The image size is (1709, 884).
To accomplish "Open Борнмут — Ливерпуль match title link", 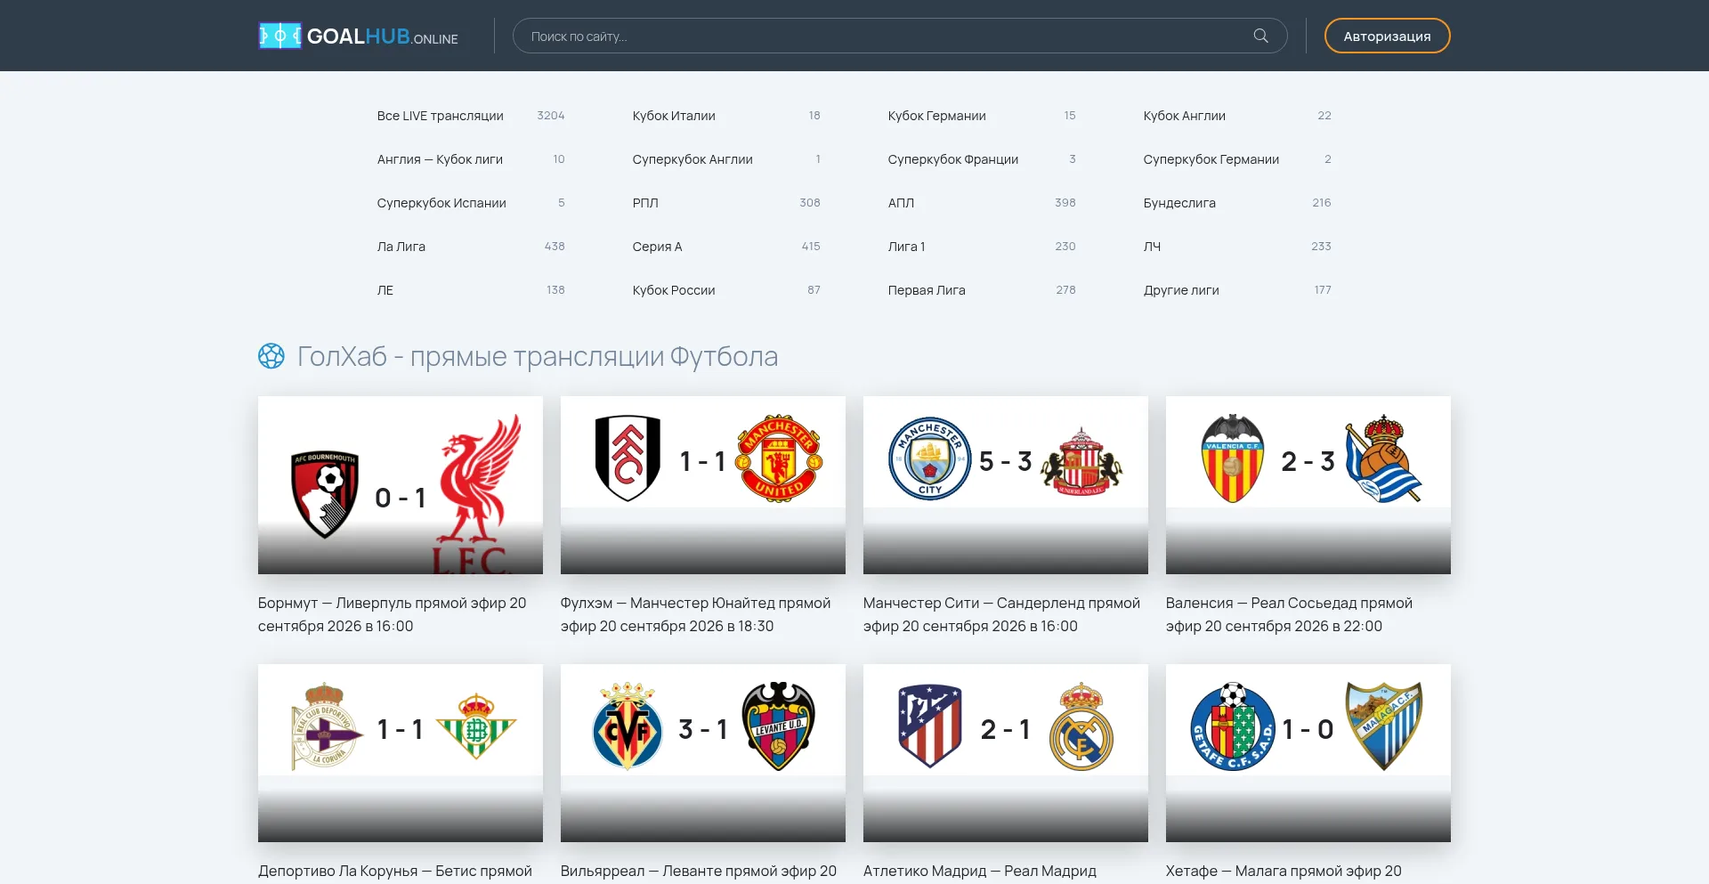I will [x=393, y=614].
